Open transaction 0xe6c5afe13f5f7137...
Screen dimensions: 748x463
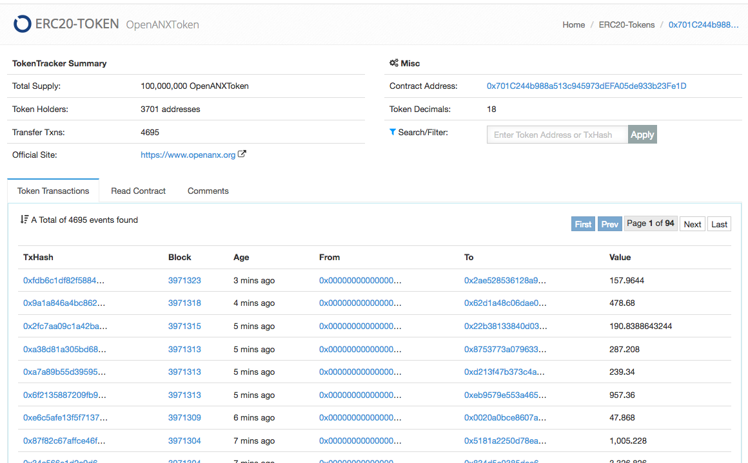65,418
